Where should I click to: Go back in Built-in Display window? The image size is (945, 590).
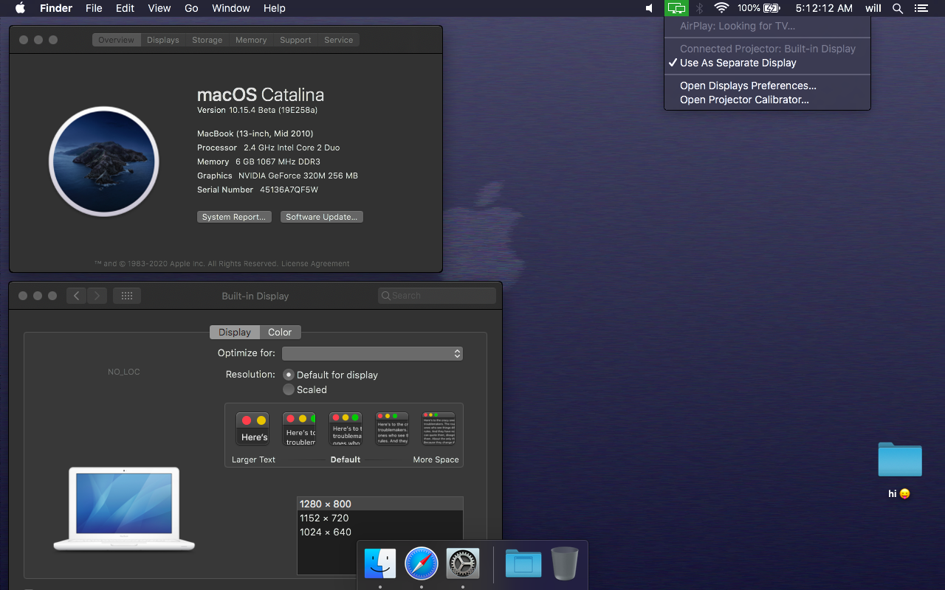pos(77,296)
